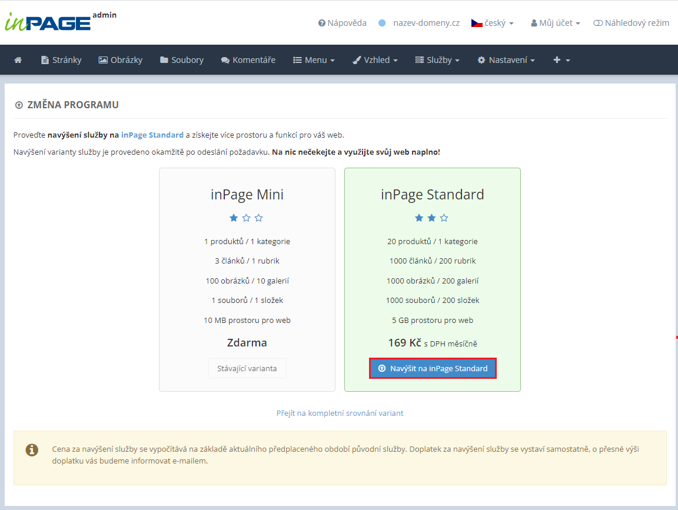The height and width of the screenshot is (510, 678).
Task: Open the Komentáře section
Action: [248, 60]
